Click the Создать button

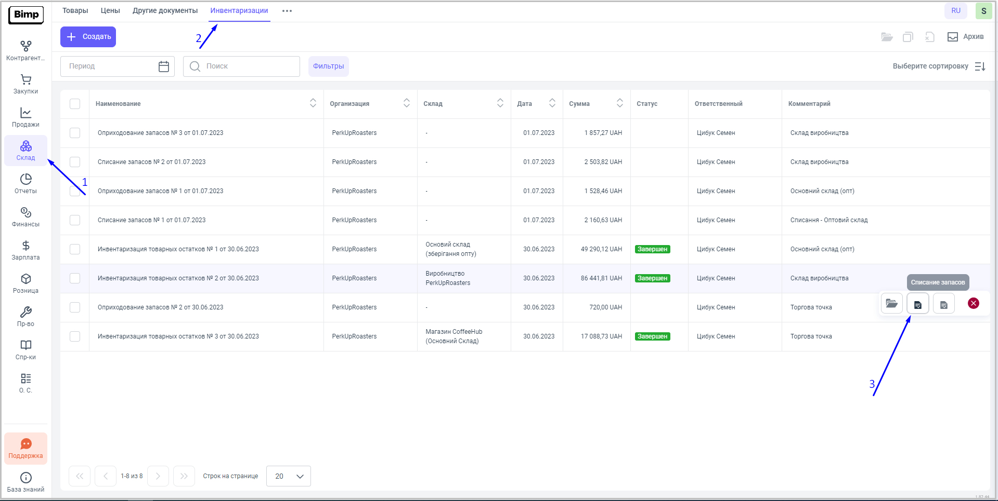tap(88, 37)
